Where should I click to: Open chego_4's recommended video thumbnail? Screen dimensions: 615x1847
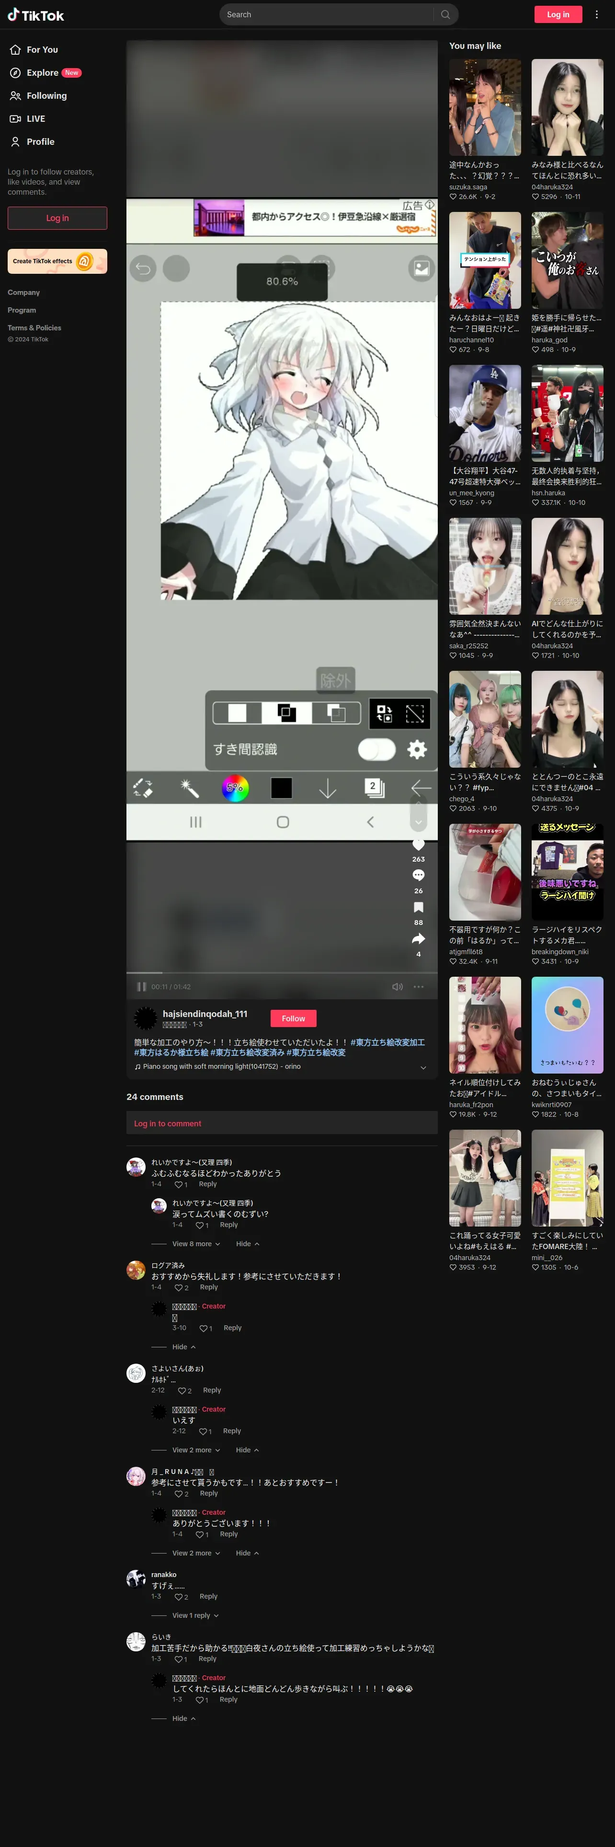(x=485, y=719)
